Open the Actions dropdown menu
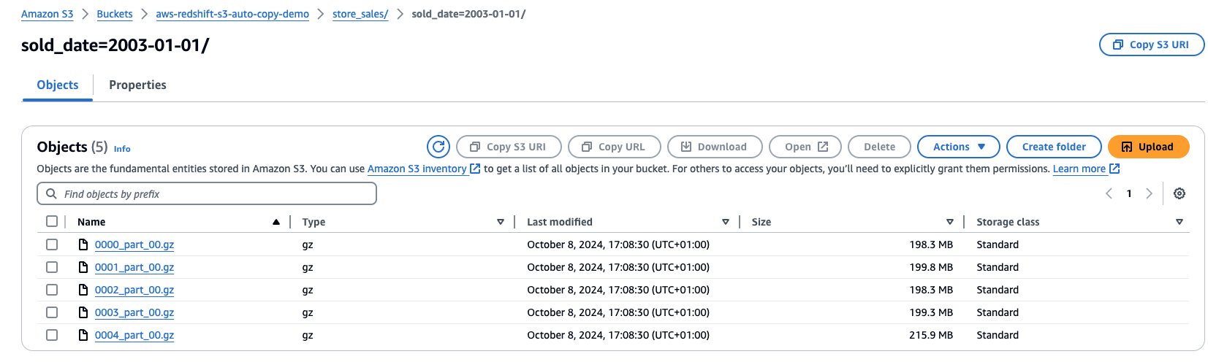The height and width of the screenshot is (362, 1208). tap(958, 147)
